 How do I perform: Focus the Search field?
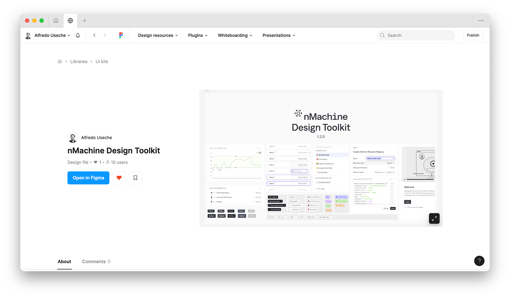pyautogui.click(x=416, y=35)
